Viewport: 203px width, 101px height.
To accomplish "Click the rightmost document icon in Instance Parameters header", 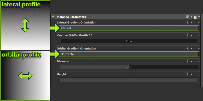I will click(195, 17).
